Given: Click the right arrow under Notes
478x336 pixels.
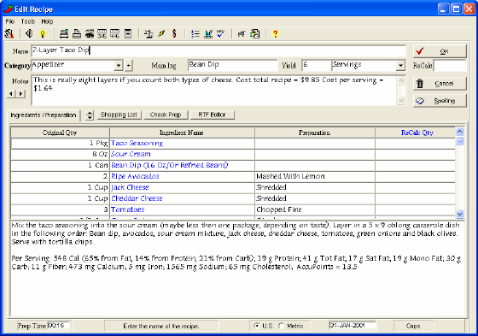Looking at the screenshot, I should (x=20, y=94).
